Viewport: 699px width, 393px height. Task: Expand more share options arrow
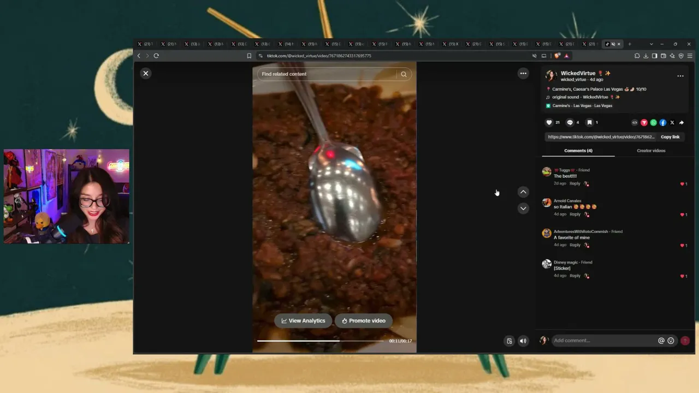click(x=682, y=123)
